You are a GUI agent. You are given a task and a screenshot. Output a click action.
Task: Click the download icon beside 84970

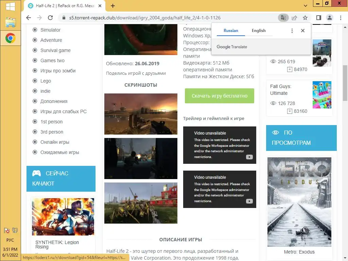[290, 69]
